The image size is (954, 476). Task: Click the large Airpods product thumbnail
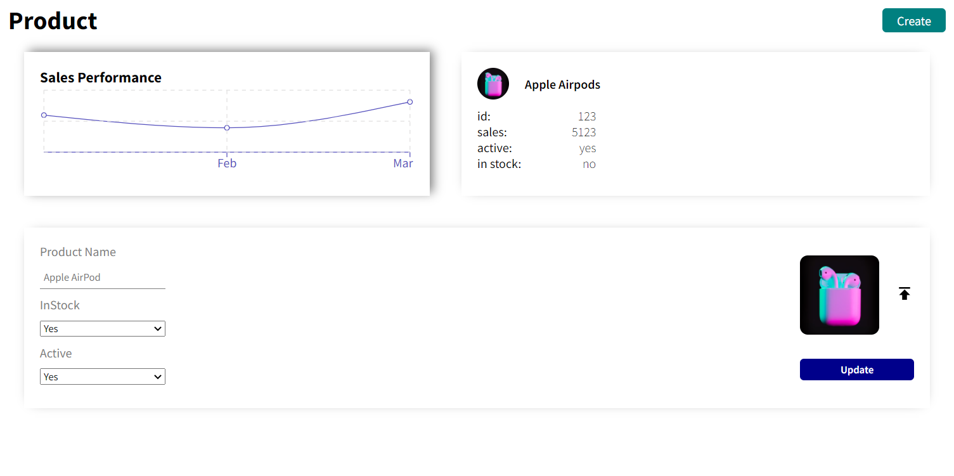839,295
